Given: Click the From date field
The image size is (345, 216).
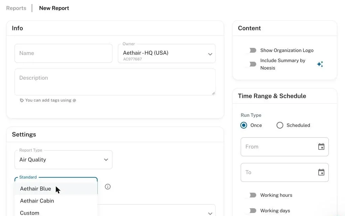Looking at the screenshot, I should pos(284,147).
